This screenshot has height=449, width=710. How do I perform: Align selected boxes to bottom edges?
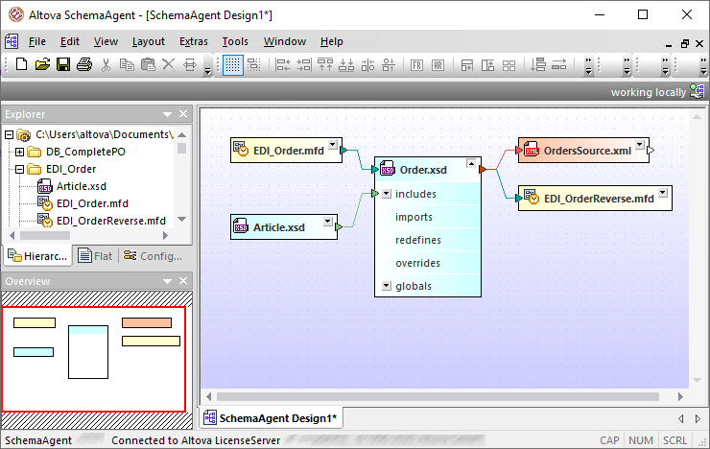click(346, 65)
